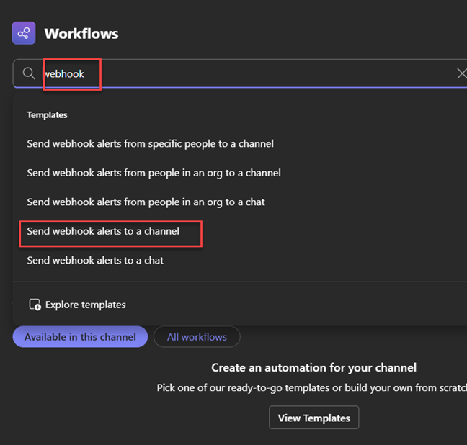The height and width of the screenshot is (445, 467).
Task: Click the Templates section header
Action: coord(47,114)
